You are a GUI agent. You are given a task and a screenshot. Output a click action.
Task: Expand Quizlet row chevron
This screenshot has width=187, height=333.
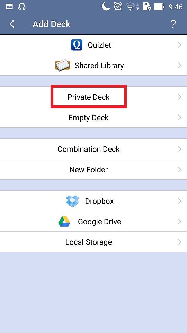click(180, 45)
